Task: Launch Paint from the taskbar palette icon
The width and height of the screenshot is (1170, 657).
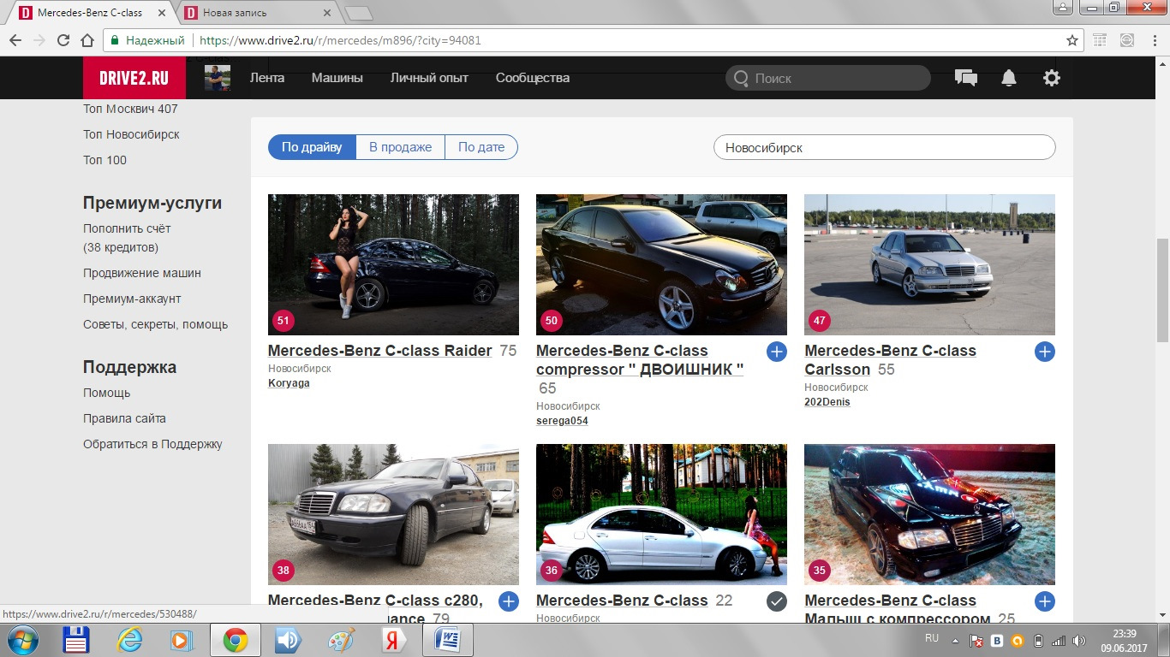Action: pos(341,640)
